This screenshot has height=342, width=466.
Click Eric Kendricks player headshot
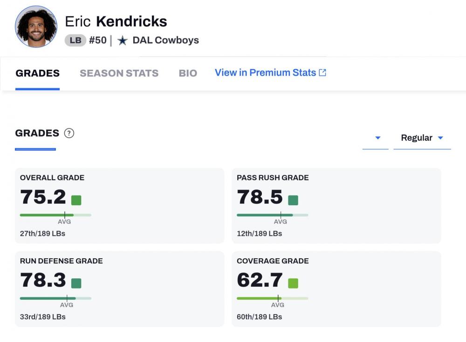[36, 27]
